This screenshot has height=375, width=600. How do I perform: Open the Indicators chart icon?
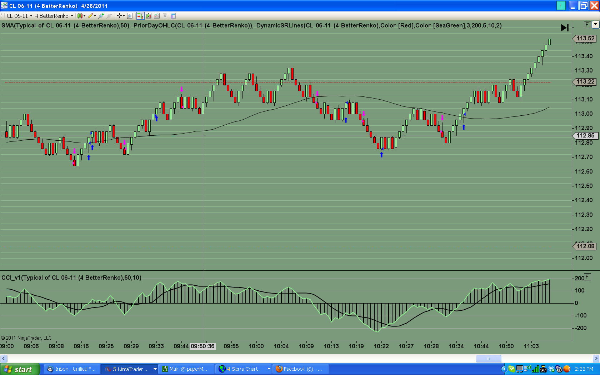click(157, 16)
